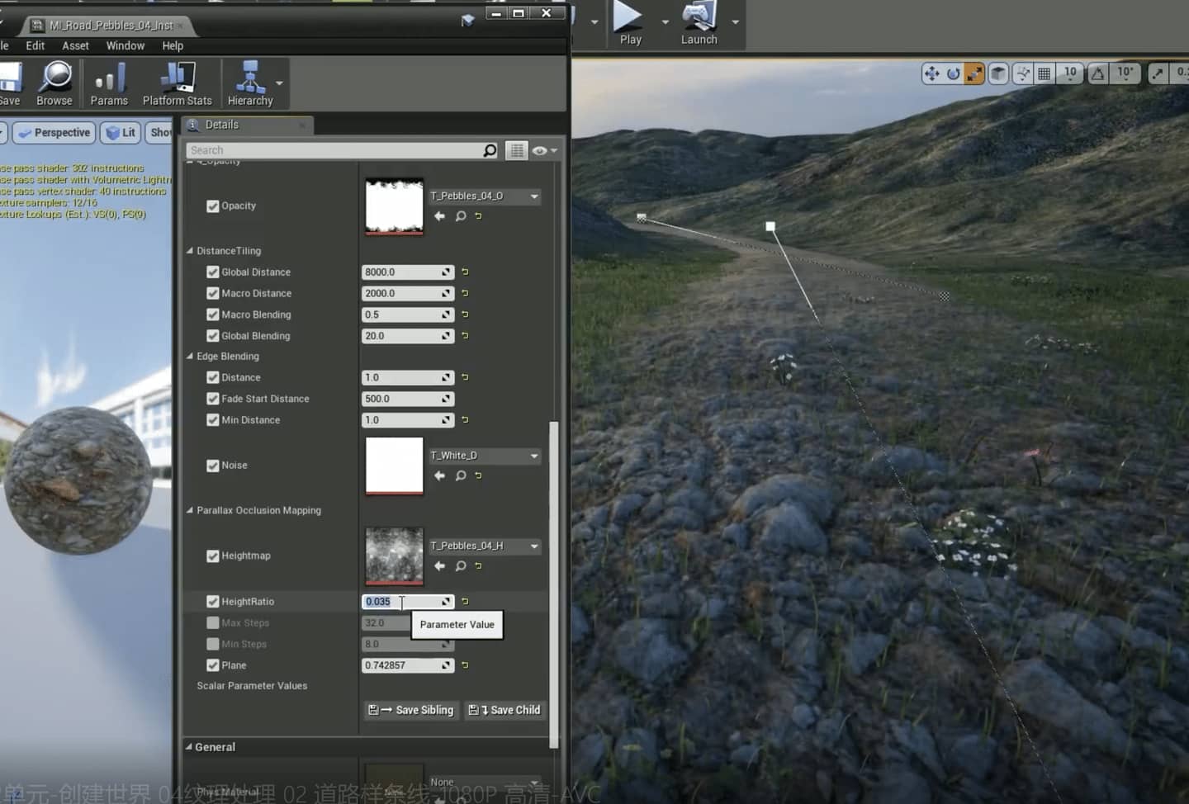Click the Save Sibling button
1189x804 pixels.
(x=411, y=710)
